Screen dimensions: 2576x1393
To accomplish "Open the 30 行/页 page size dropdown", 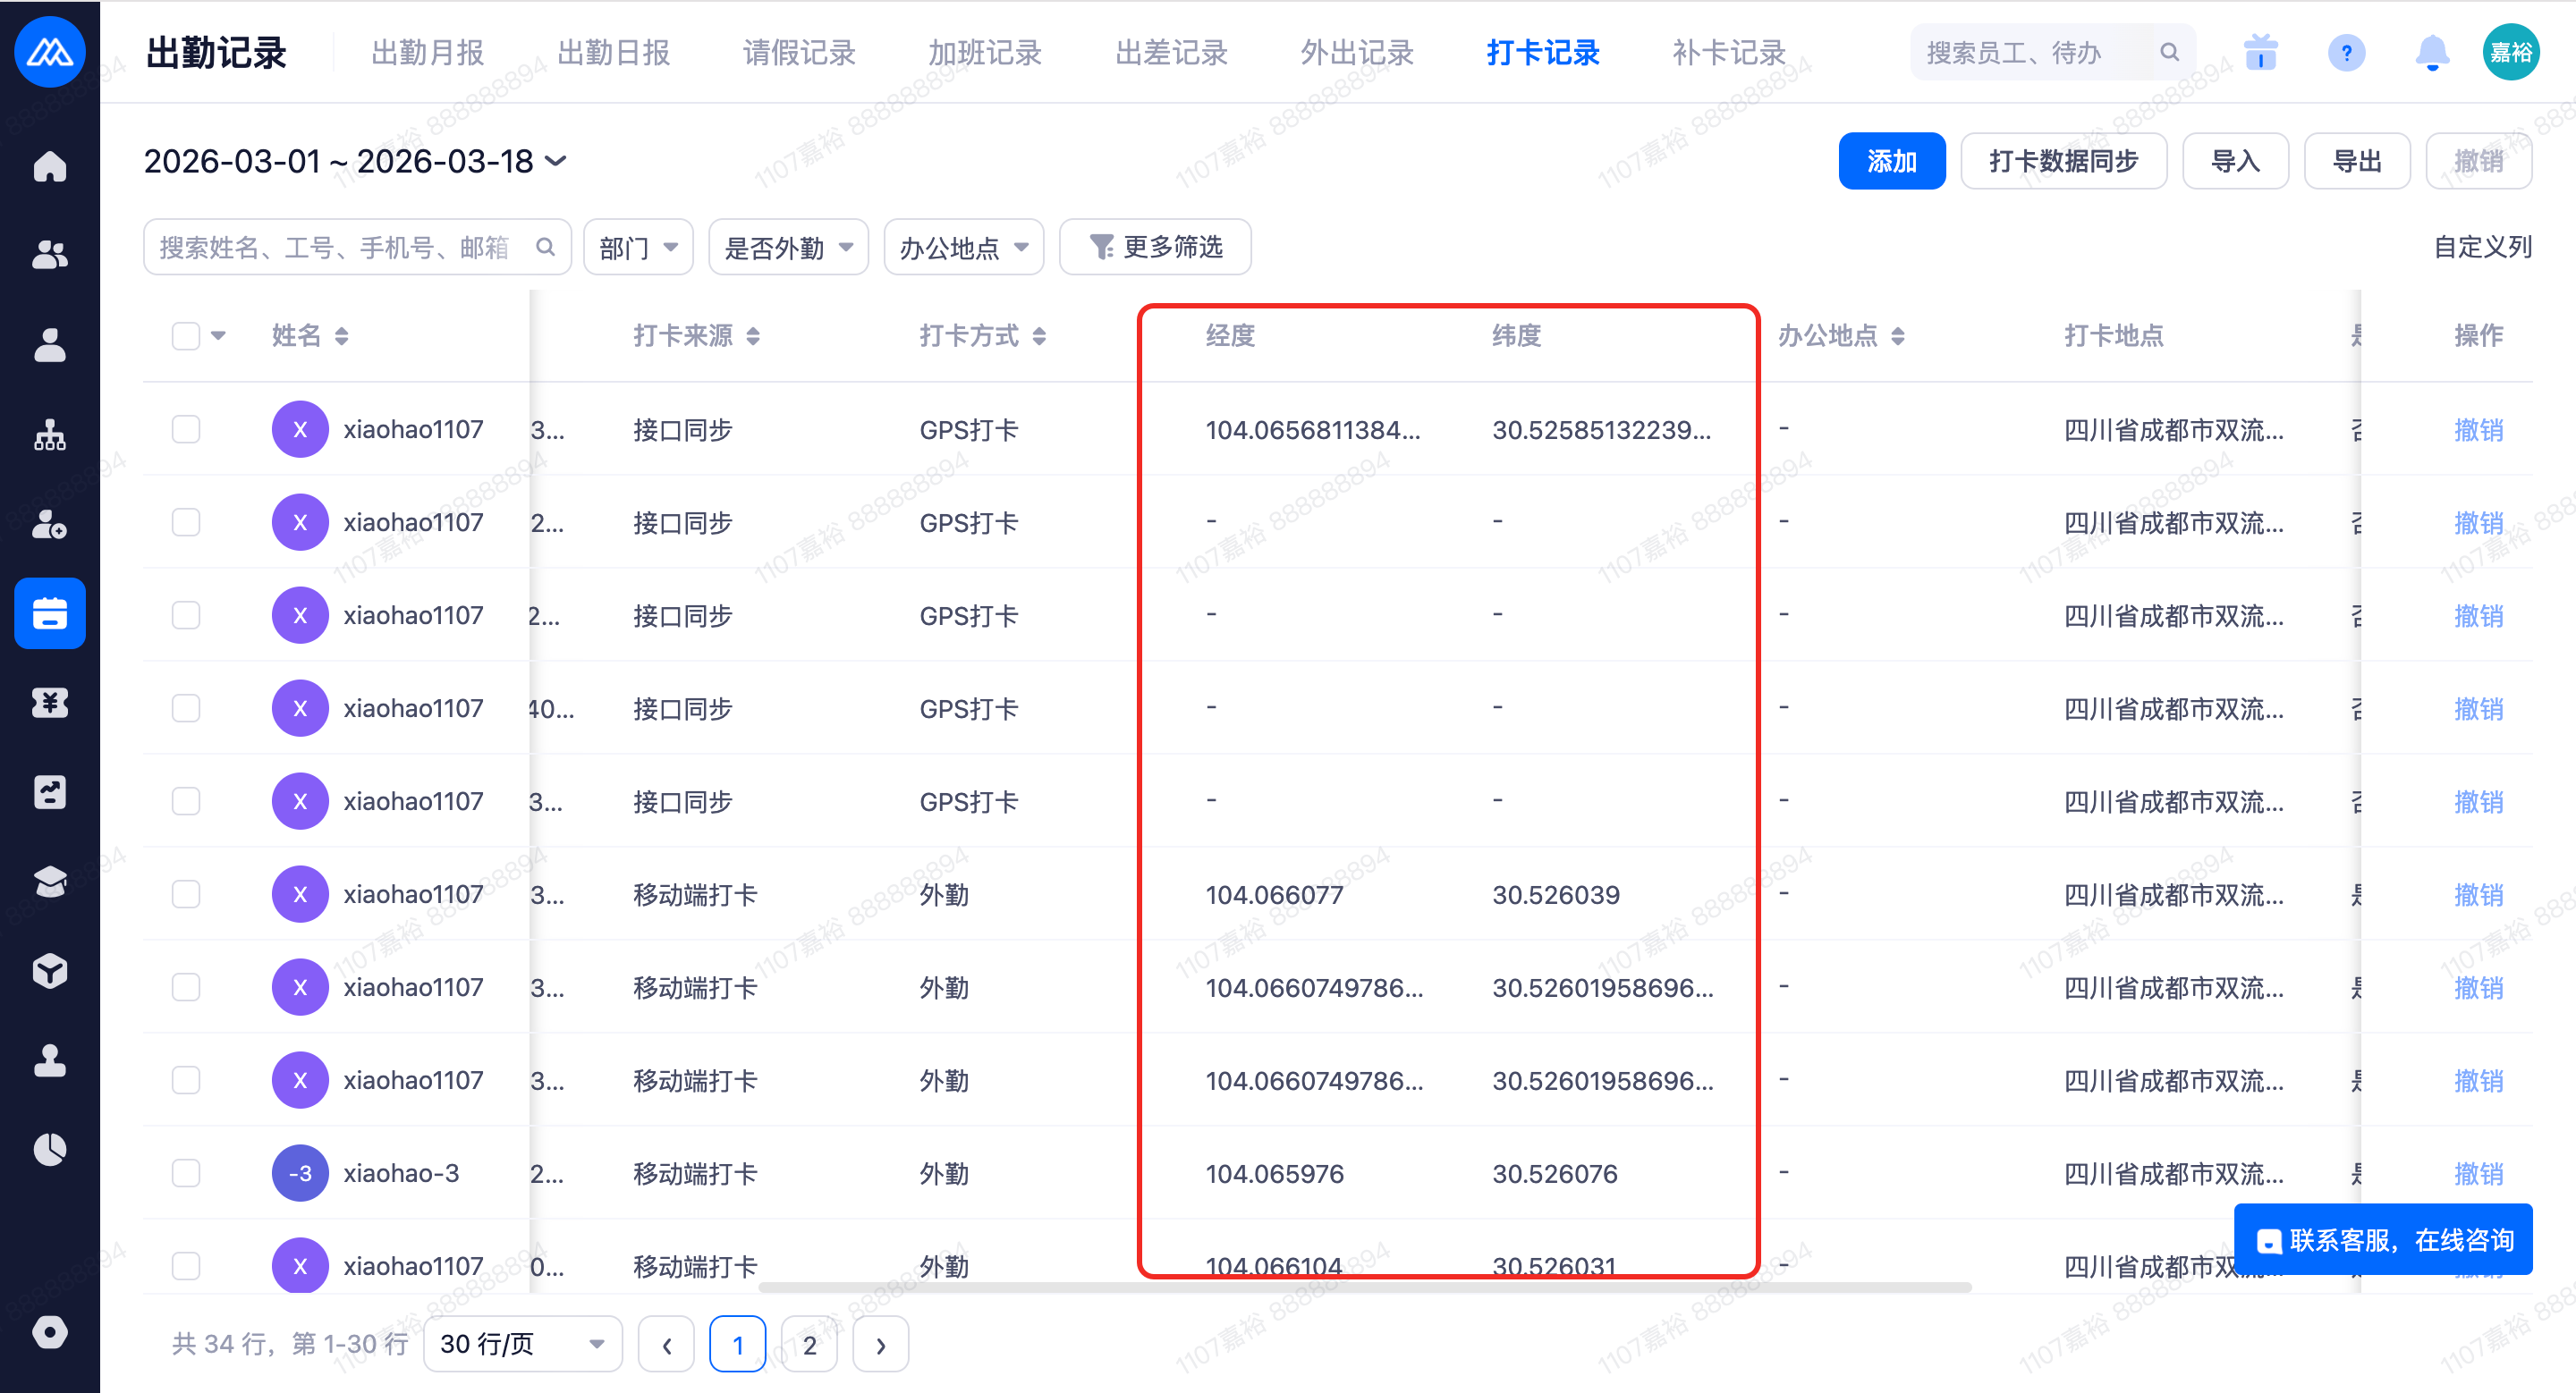I will click(522, 1344).
